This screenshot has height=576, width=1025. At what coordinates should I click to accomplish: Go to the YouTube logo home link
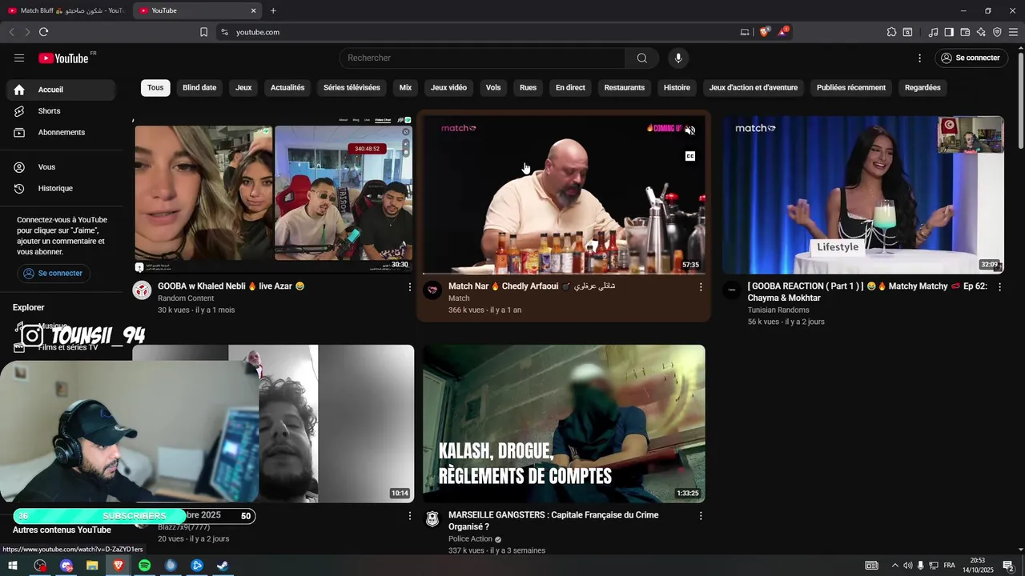pos(63,58)
